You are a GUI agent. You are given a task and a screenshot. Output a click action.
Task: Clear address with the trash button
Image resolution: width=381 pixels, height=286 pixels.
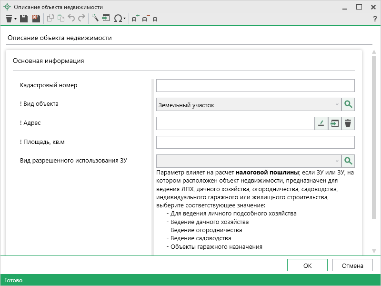[348, 123]
